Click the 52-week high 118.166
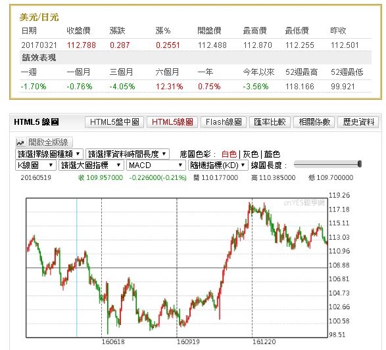Image resolution: width=386 pixels, height=350 pixels. tap(300, 87)
